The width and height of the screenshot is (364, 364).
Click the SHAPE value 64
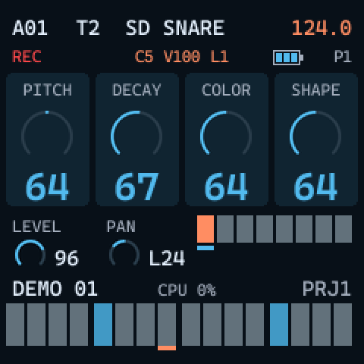[x=315, y=187]
